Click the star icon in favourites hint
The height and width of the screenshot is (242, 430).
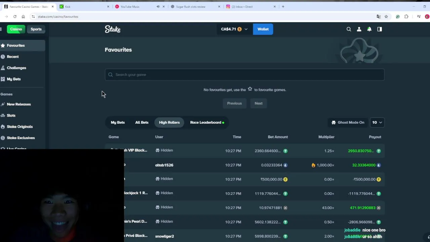(x=250, y=89)
